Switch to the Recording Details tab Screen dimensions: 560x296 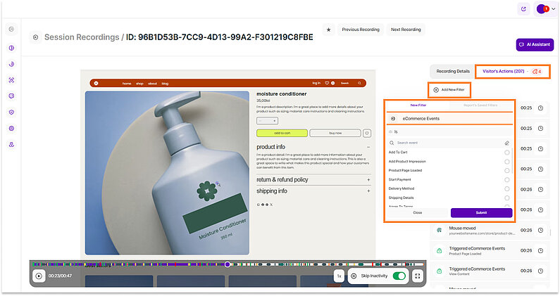452,71
